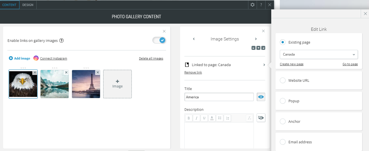Select the Website URL radio option

[283, 80]
